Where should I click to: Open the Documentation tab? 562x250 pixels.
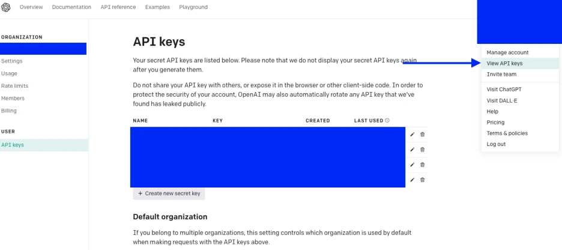tap(71, 7)
